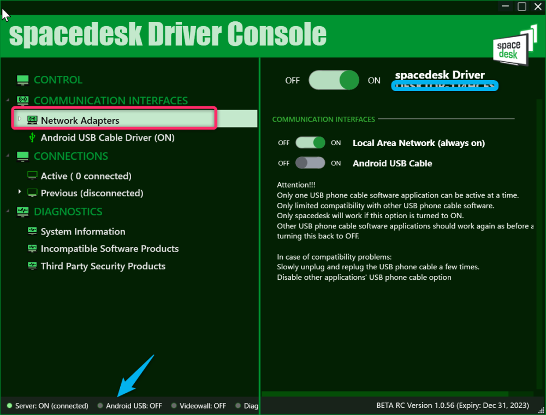
Task: Click the Server: ON (connected) status
Action: point(51,406)
